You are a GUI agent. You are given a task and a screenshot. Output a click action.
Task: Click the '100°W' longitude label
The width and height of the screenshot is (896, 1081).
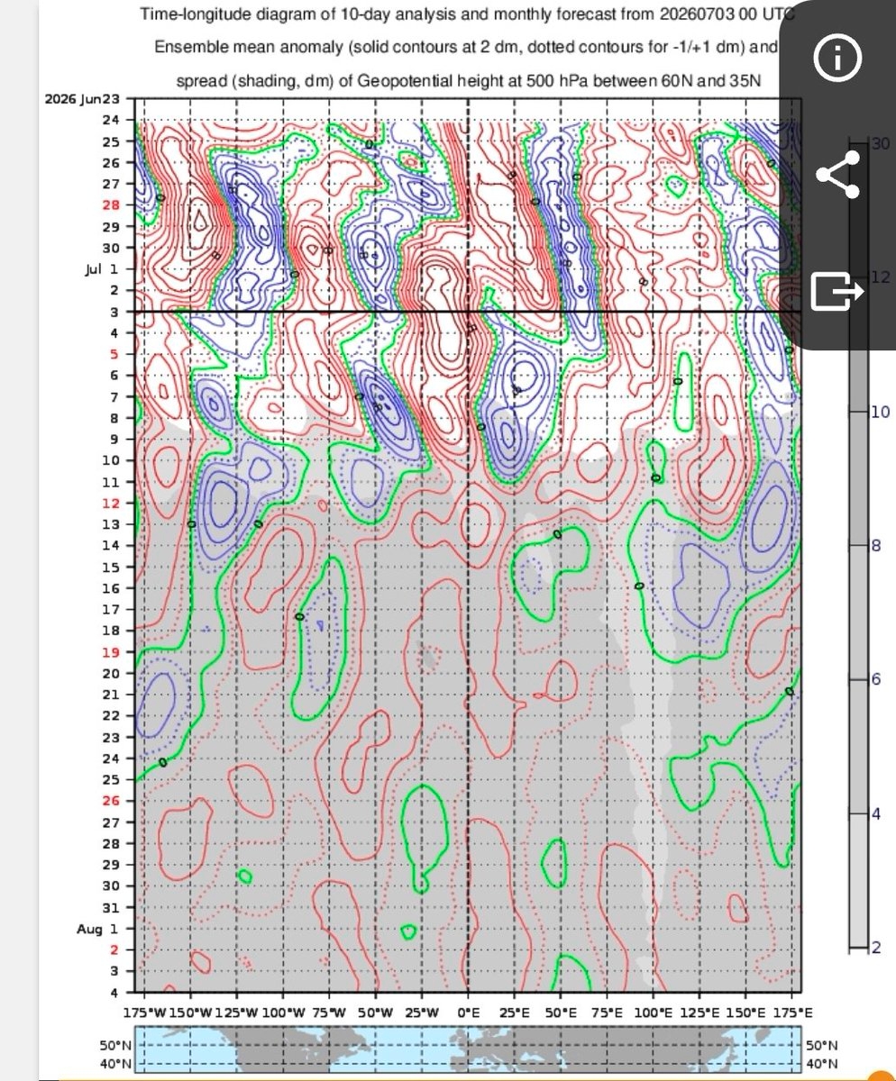(282, 1012)
